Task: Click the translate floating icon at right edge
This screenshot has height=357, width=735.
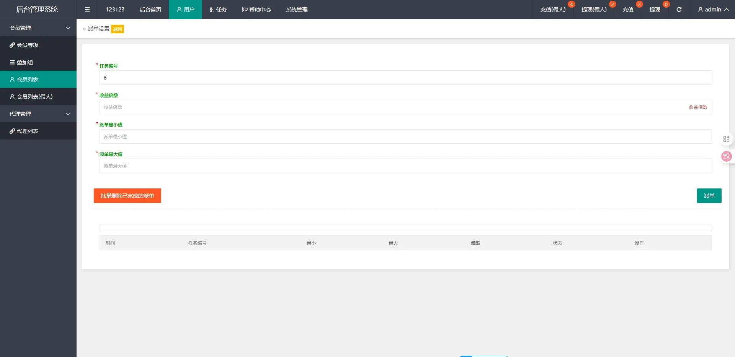Action: click(x=726, y=156)
